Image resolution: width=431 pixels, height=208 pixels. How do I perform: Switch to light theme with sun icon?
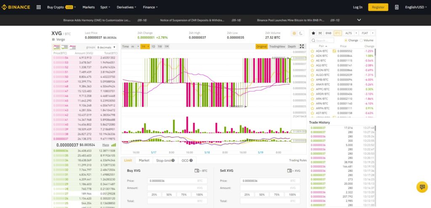294,33
